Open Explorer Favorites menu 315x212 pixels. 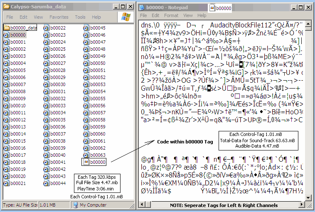59,17
